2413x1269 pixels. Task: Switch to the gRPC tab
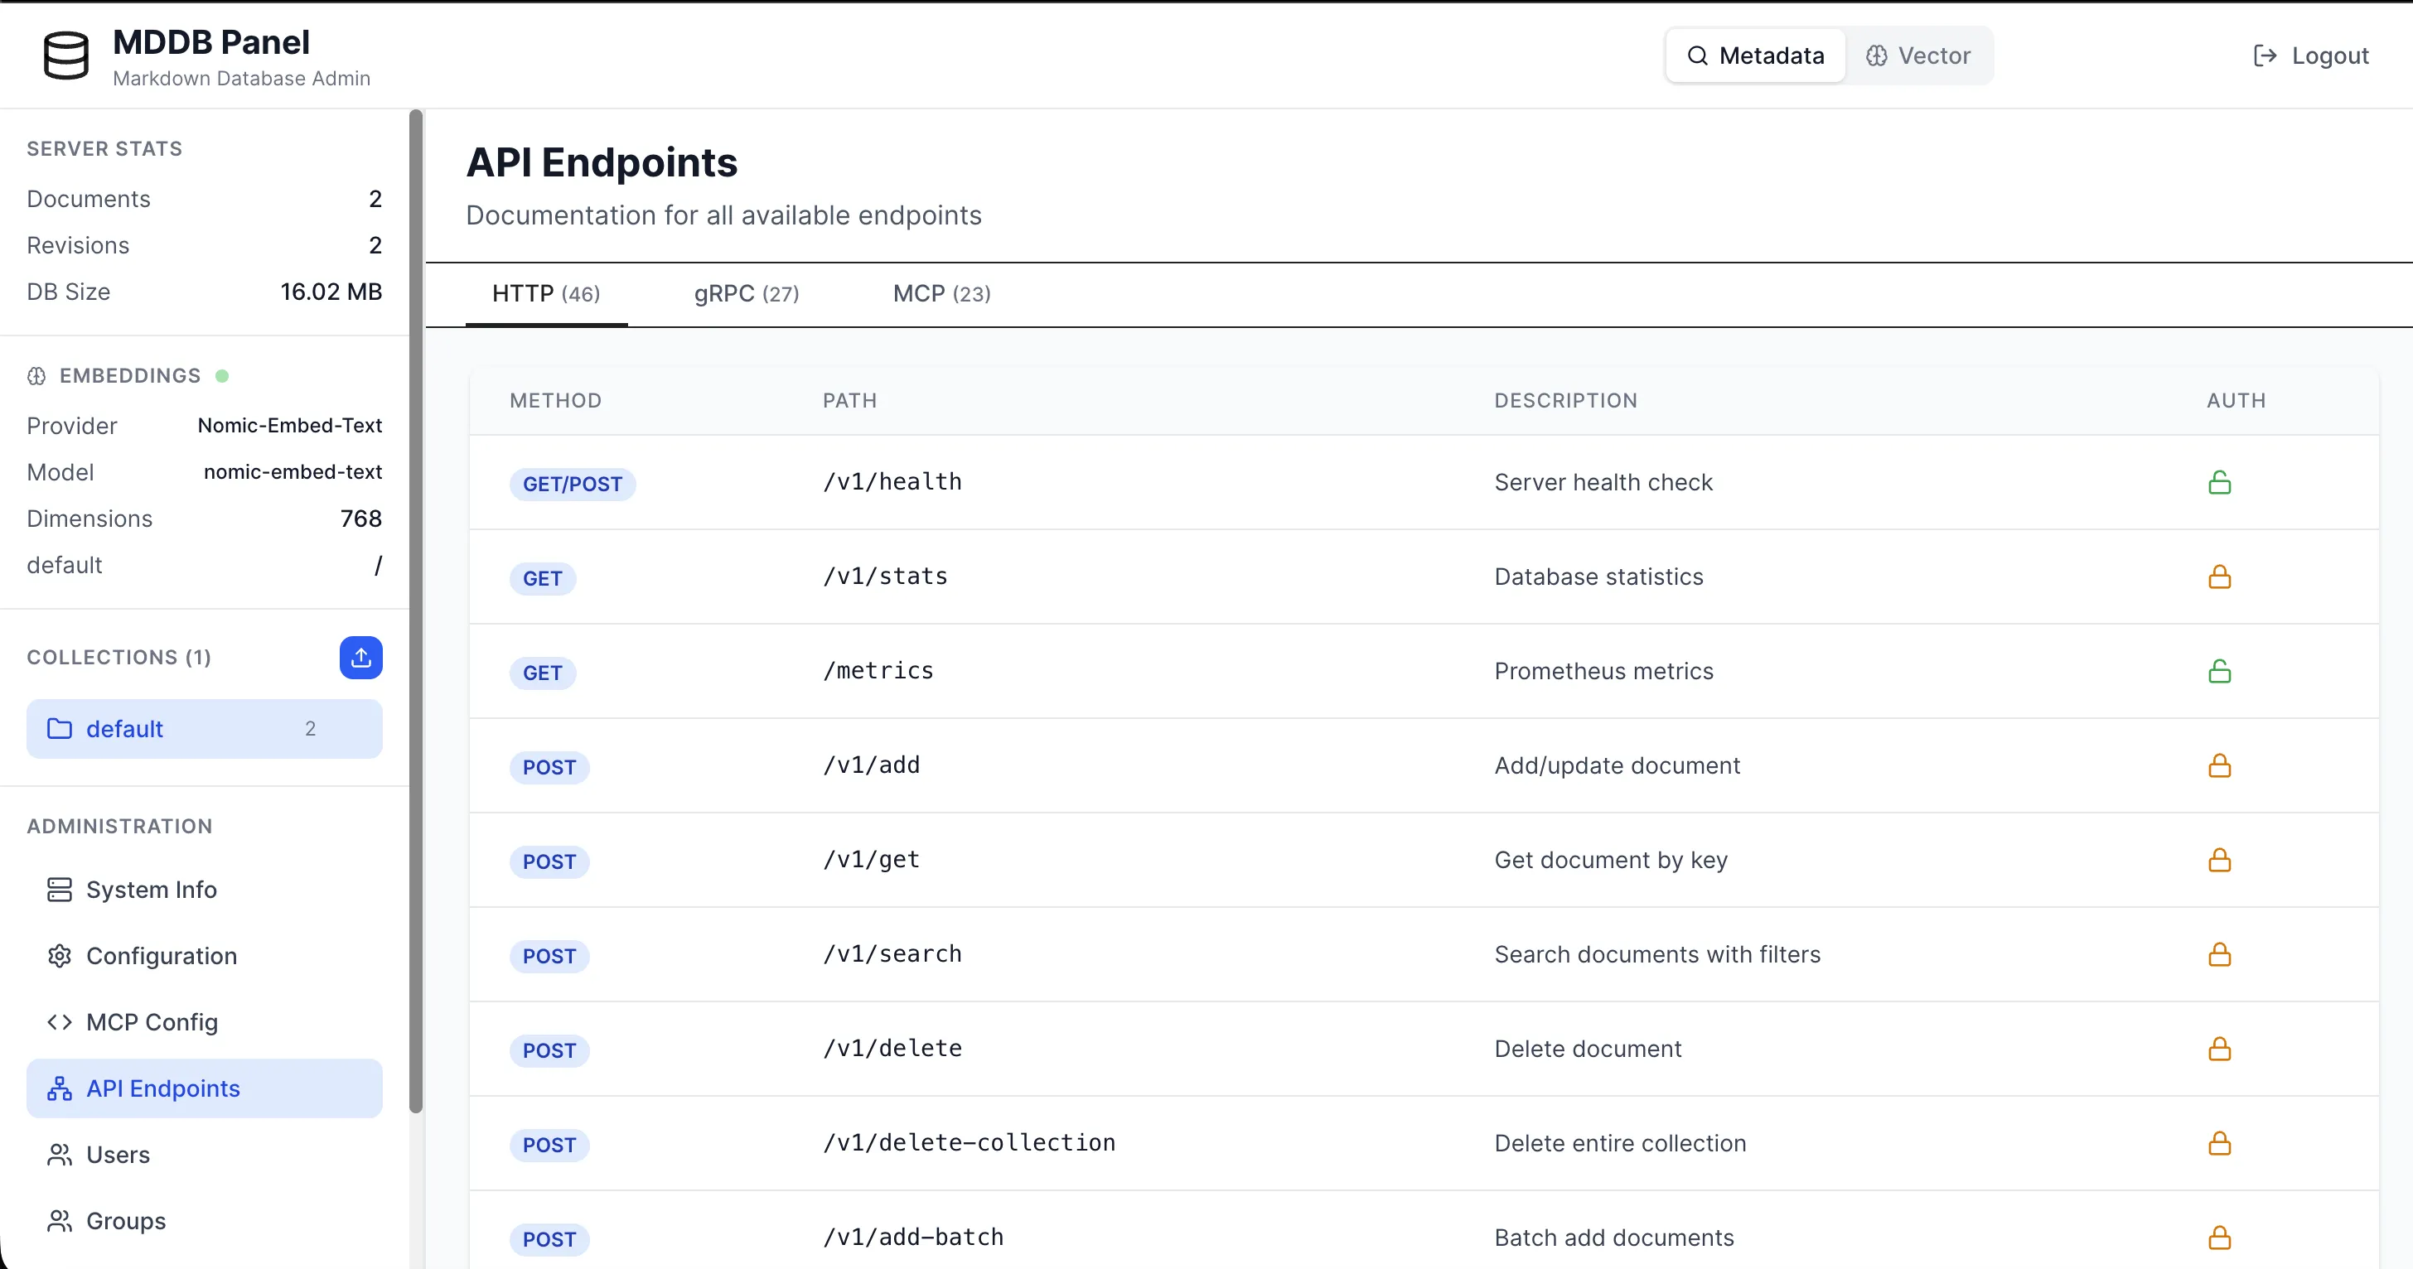pos(746,293)
